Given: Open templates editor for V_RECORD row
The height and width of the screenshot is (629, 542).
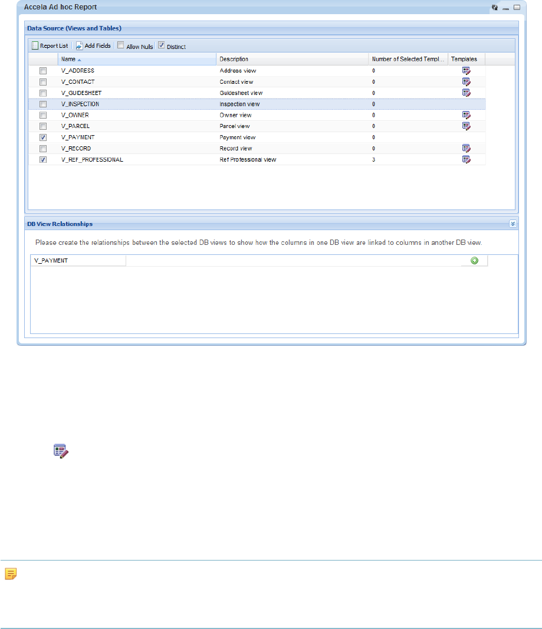Looking at the screenshot, I should 467,149.
